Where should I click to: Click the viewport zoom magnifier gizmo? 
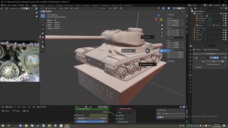pyautogui.click(x=162, y=25)
